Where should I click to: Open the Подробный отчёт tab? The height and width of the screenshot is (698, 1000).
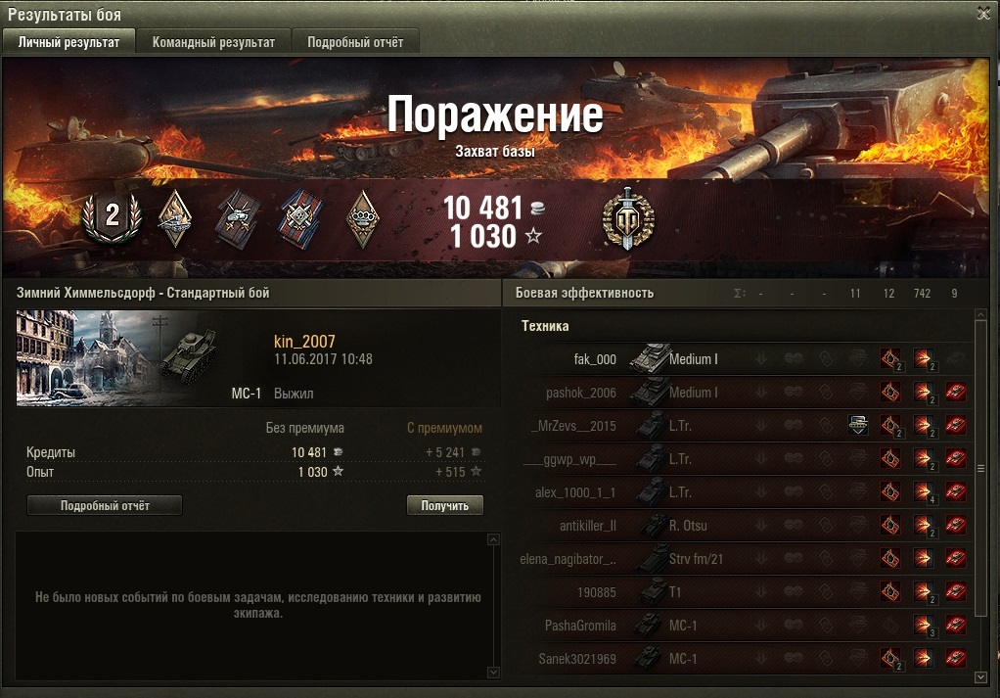click(x=355, y=42)
